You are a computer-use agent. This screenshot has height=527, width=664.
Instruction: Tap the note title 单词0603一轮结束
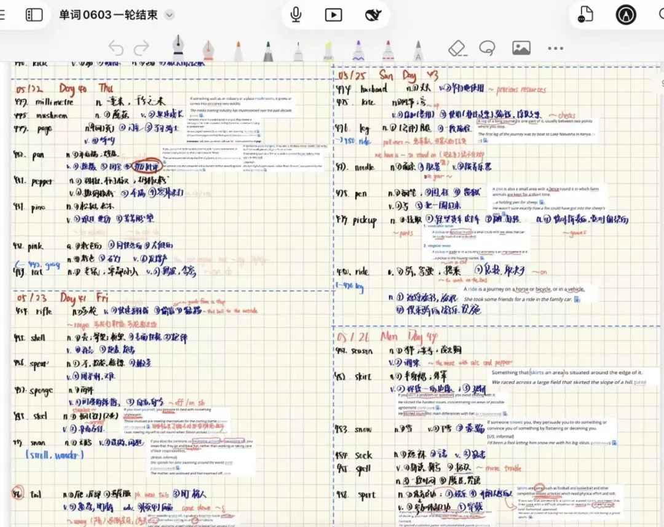pyautogui.click(x=108, y=15)
